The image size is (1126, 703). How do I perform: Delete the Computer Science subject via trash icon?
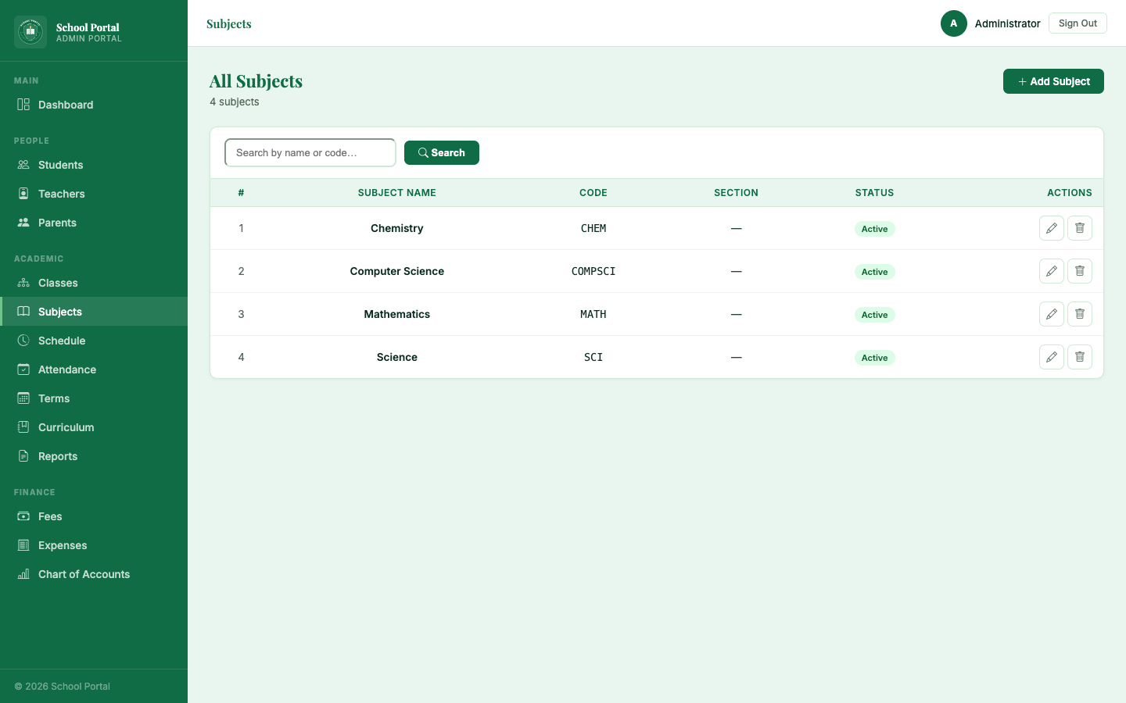pyautogui.click(x=1079, y=271)
